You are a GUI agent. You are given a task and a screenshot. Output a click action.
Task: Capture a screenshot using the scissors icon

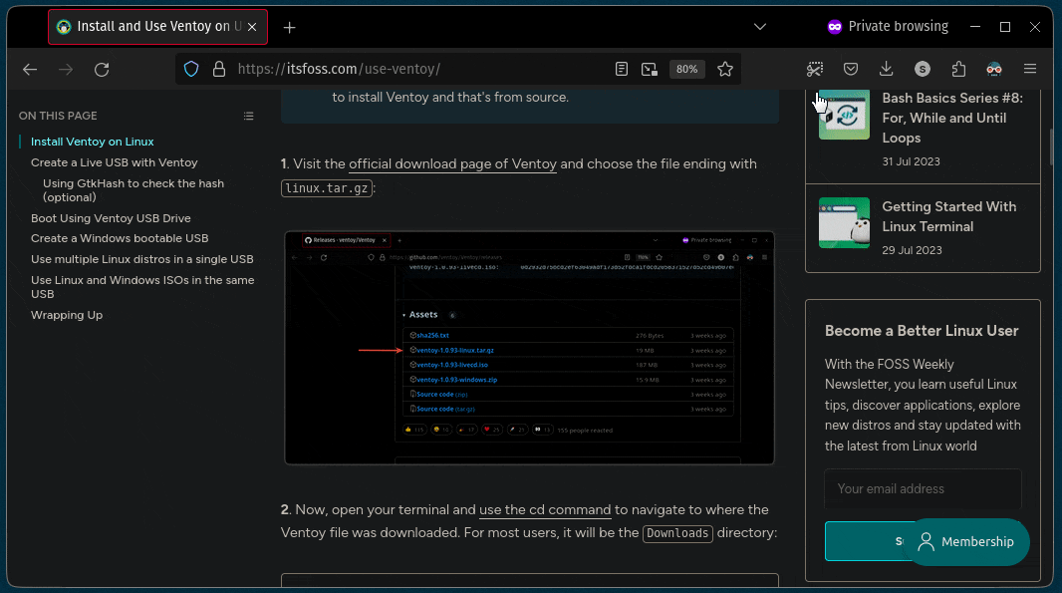click(x=815, y=69)
